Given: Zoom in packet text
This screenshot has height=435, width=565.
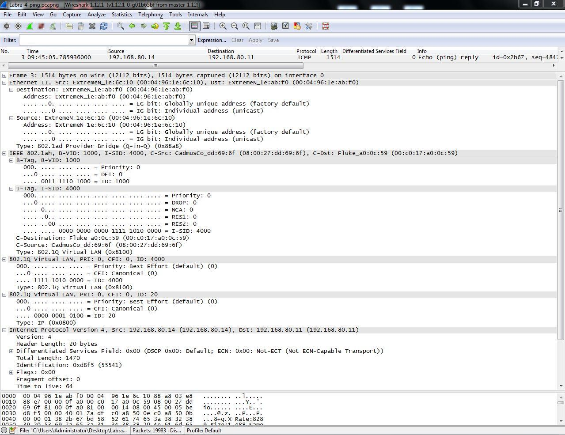Looking at the screenshot, I should coord(223,26).
